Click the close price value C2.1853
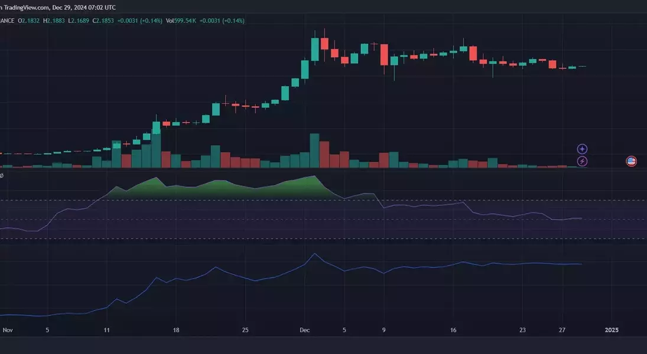Screen dimensions: 647x354 tap(103, 21)
